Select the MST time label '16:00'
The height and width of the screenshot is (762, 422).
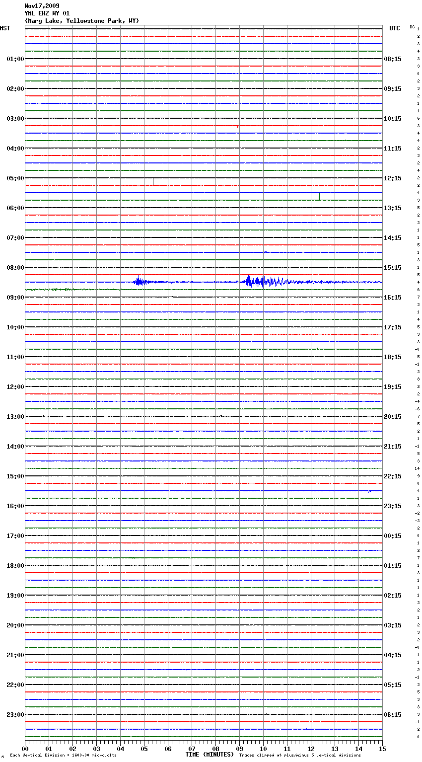point(15,506)
